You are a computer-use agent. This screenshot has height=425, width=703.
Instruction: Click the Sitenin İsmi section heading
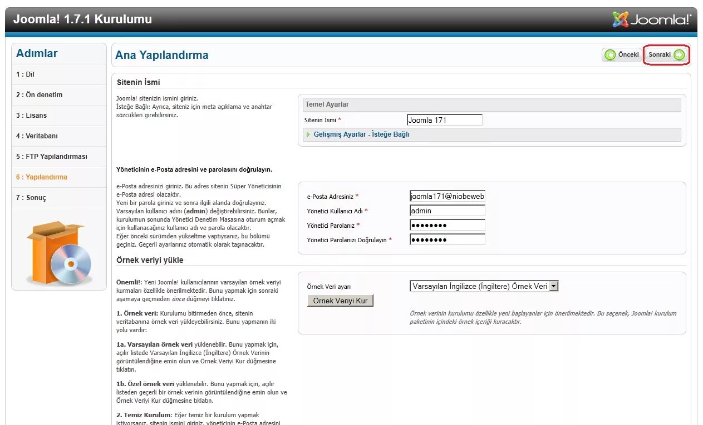pos(139,82)
